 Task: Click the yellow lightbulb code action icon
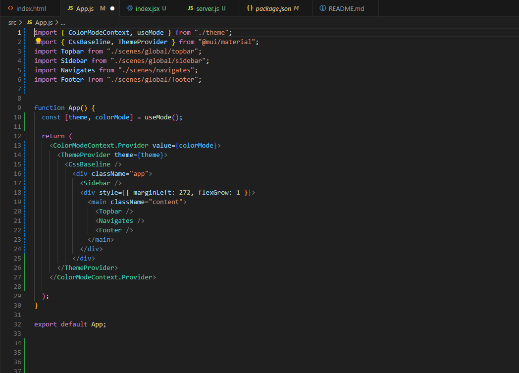pos(38,41)
